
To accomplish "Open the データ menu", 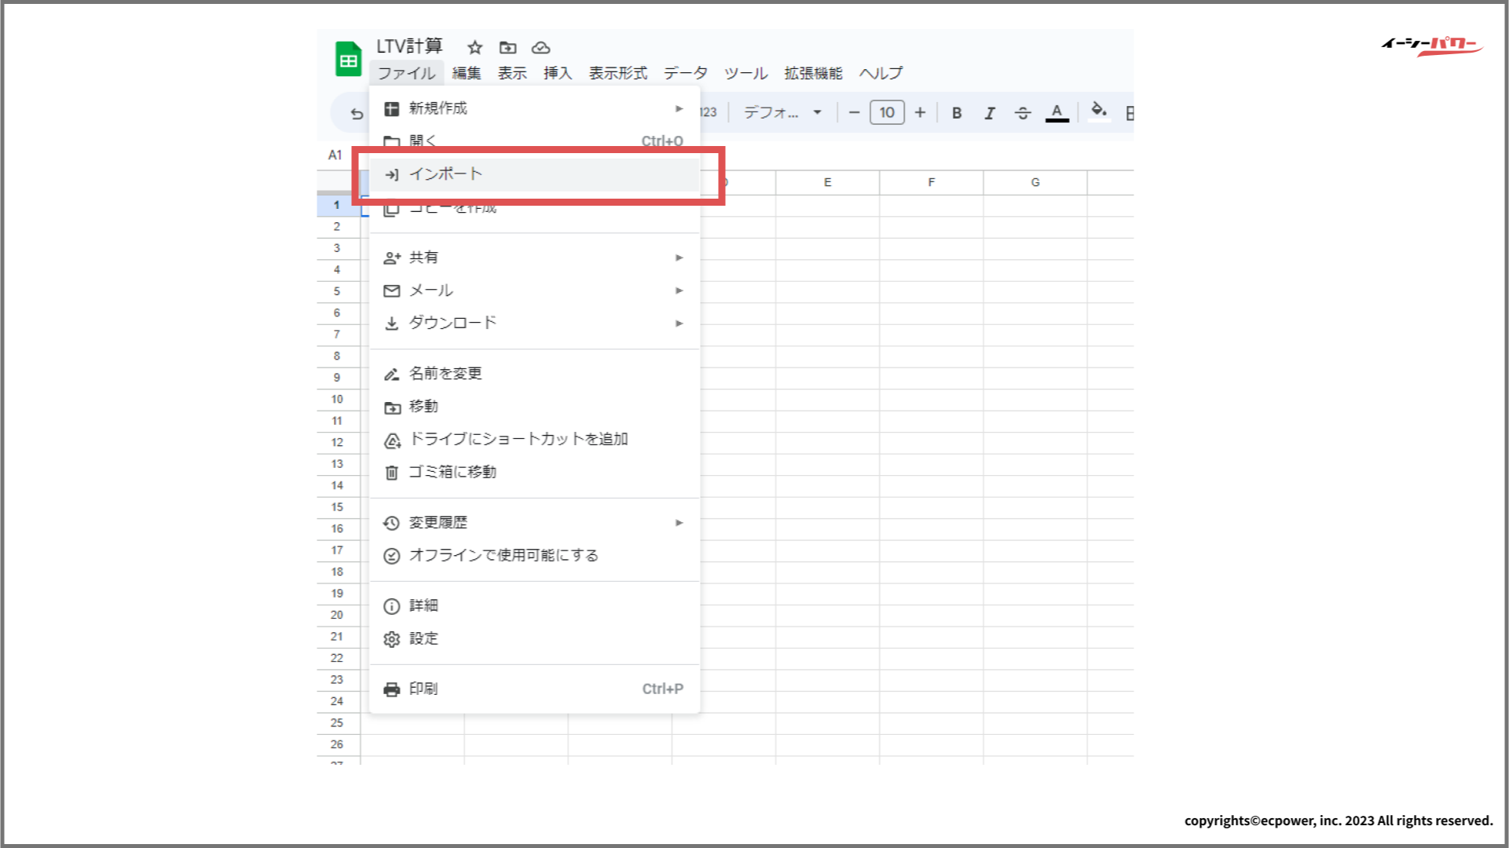I will (685, 73).
